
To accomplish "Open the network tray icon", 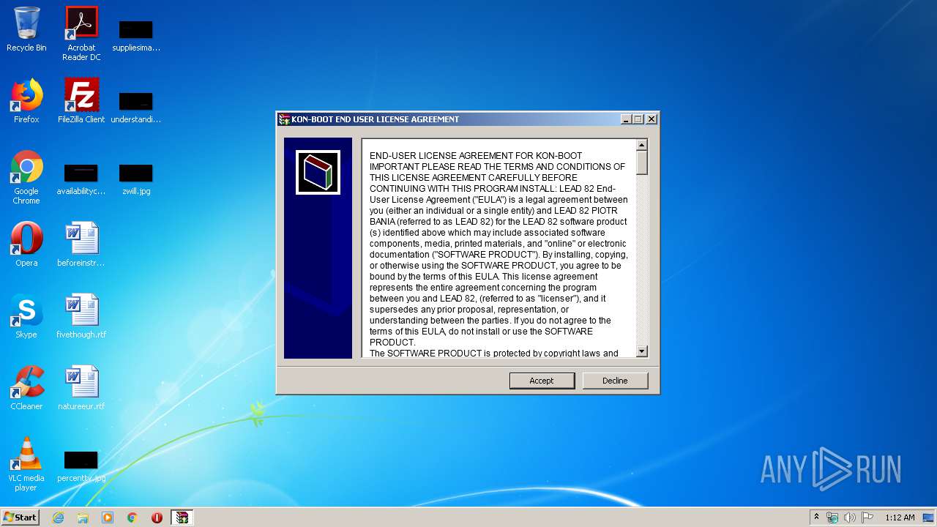I will [x=832, y=517].
